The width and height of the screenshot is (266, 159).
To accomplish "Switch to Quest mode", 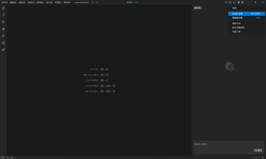I will 136,2.
